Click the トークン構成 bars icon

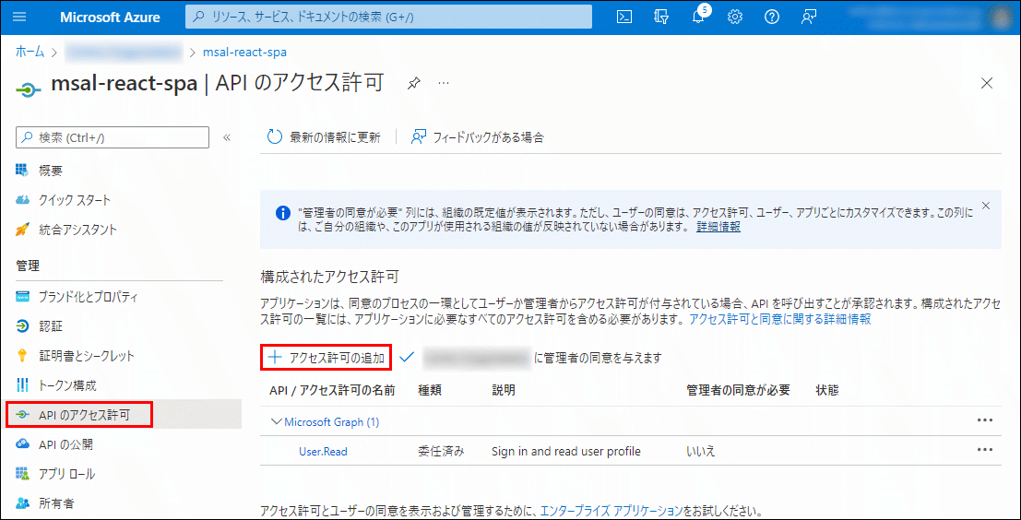coord(22,384)
